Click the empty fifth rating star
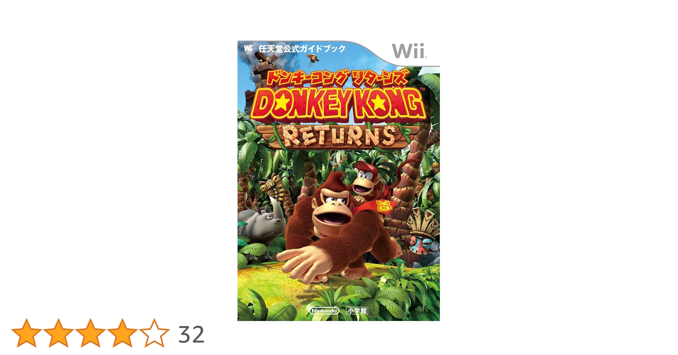The height and width of the screenshot is (355, 678). click(154, 333)
